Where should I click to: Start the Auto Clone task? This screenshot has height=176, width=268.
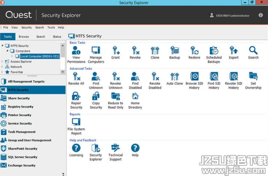[175, 79]
